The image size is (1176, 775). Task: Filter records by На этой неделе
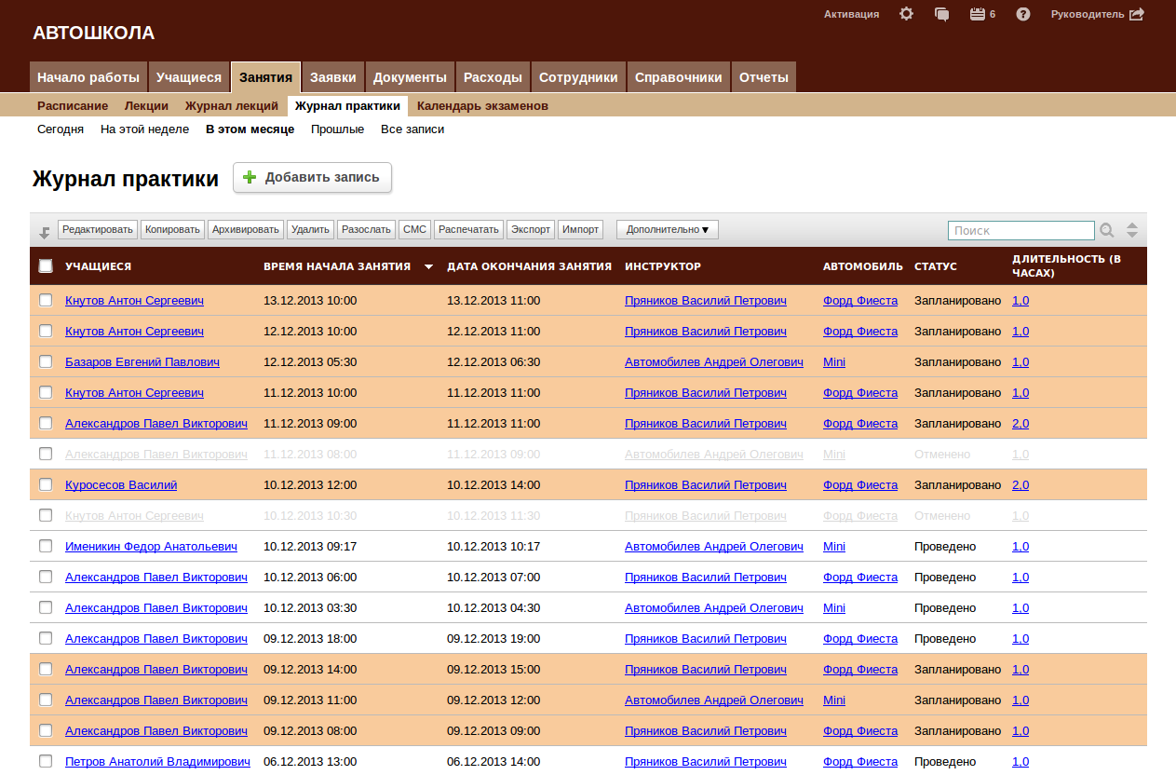coord(144,129)
